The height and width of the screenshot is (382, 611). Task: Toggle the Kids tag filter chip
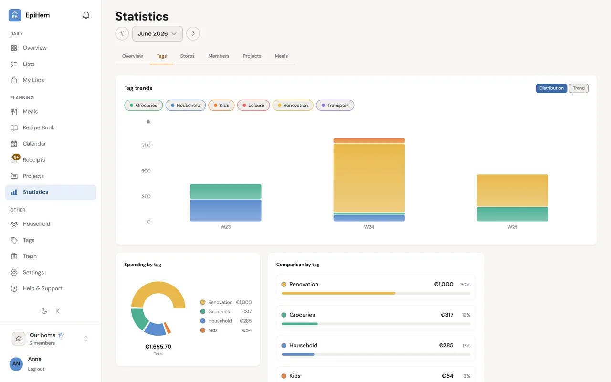pyautogui.click(x=221, y=106)
